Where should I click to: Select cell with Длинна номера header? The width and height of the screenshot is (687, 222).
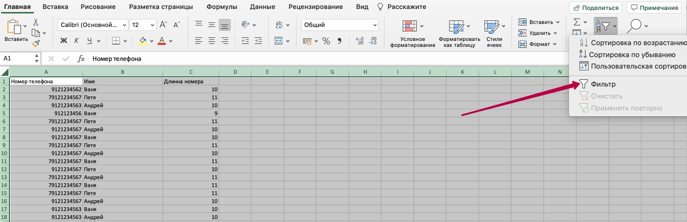point(190,81)
